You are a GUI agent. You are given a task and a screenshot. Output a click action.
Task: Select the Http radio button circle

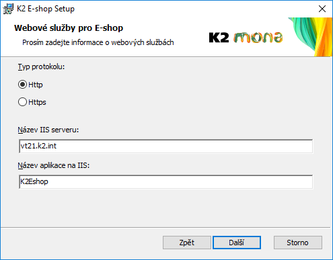pyautogui.click(x=22, y=85)
